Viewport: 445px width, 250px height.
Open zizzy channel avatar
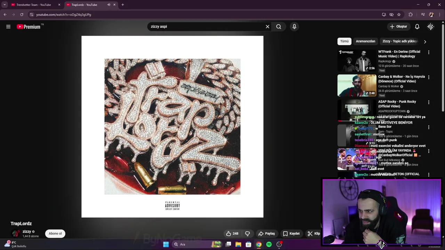[15, 234]
